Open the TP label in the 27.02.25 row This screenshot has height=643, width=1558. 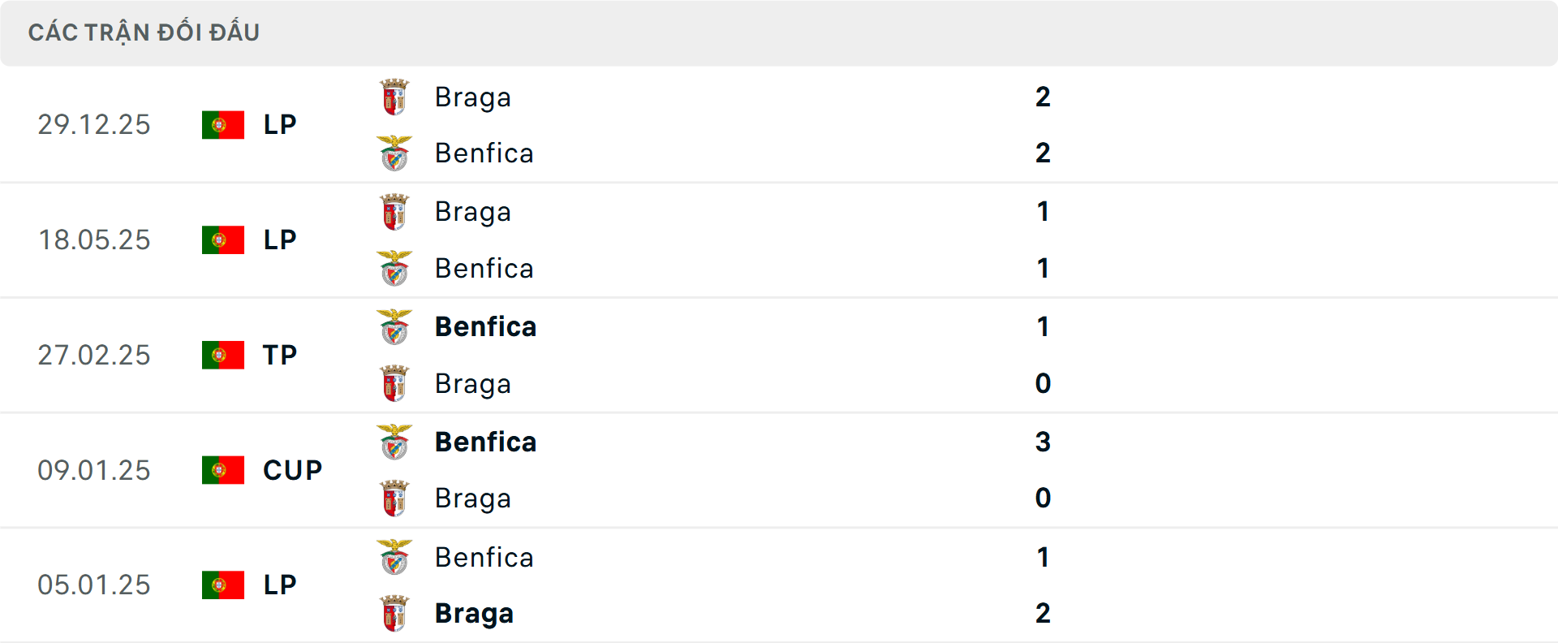pyautogui.click(x=280, y=355)
